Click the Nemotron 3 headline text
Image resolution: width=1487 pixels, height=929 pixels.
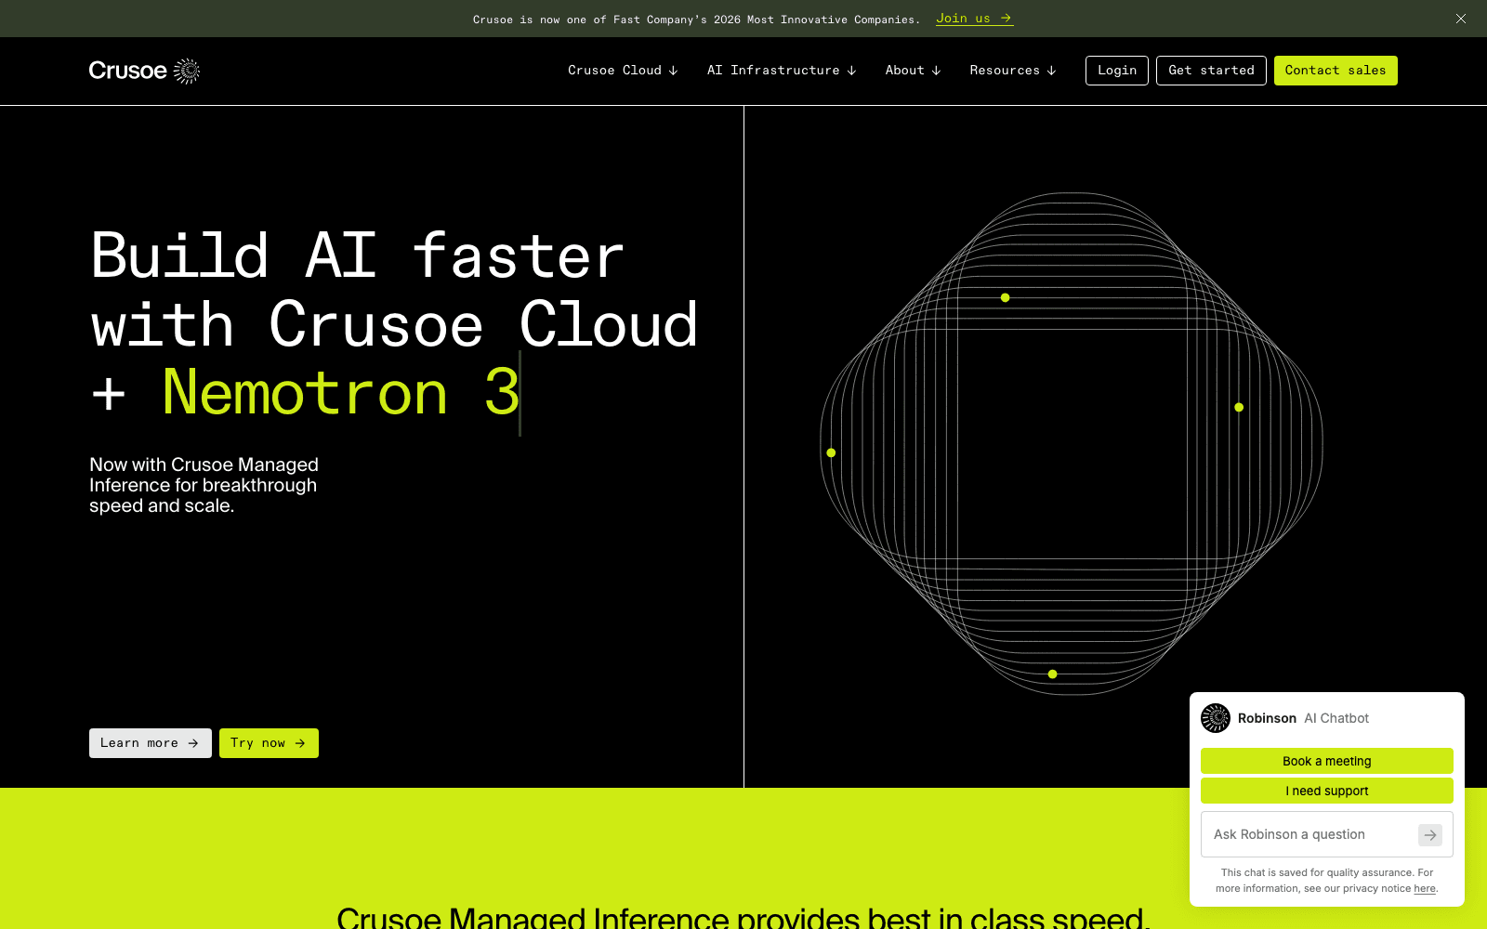click(341, 392)
